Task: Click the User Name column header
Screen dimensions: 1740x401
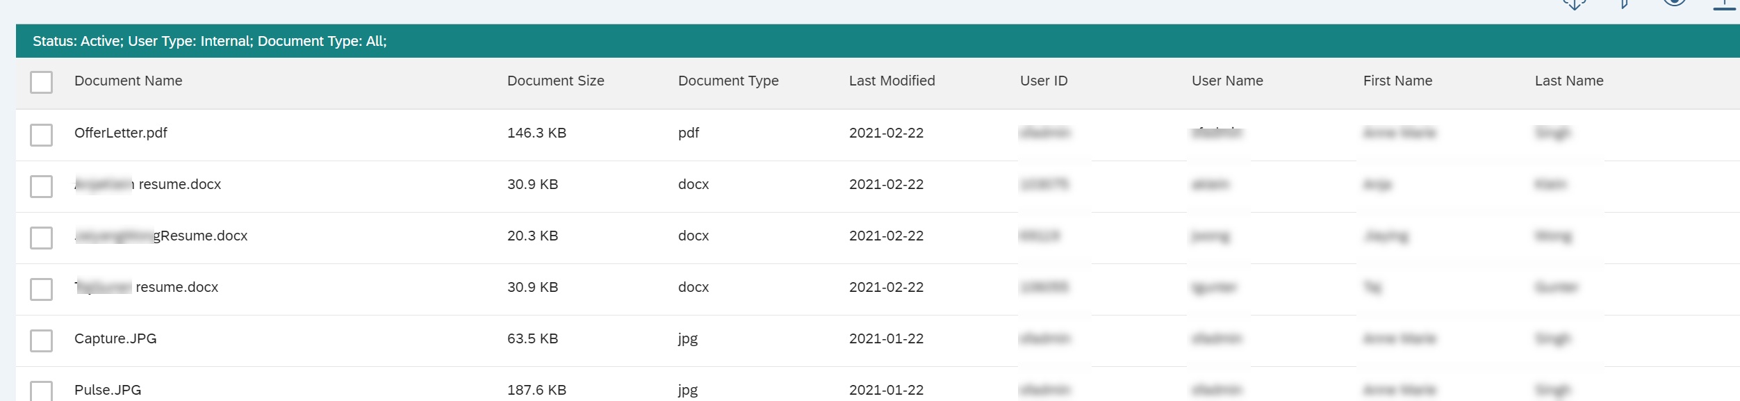Action: coord(1227,81)
